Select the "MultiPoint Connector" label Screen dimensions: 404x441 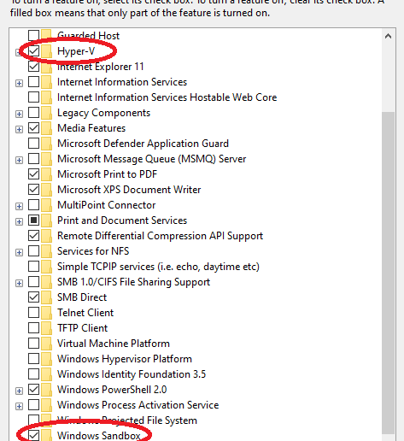[x=107, y=205]
